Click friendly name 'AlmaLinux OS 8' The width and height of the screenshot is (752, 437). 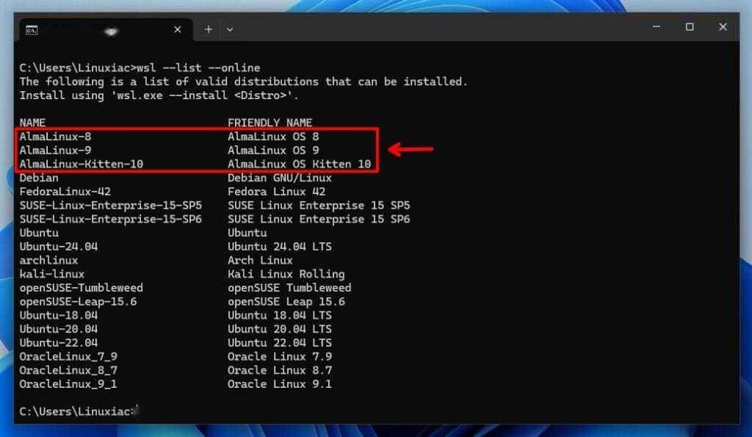tap(273, 136)
